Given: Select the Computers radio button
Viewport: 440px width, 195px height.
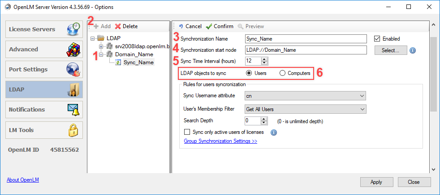Looking at the screenshot, I should pos(282,73).
